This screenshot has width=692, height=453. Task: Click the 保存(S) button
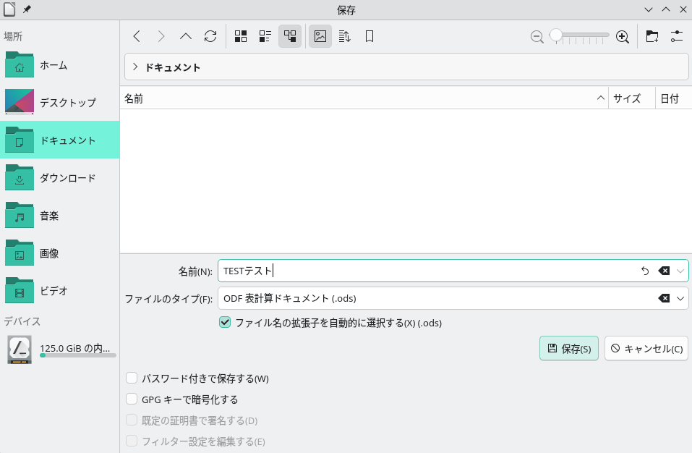coord(568,349)
